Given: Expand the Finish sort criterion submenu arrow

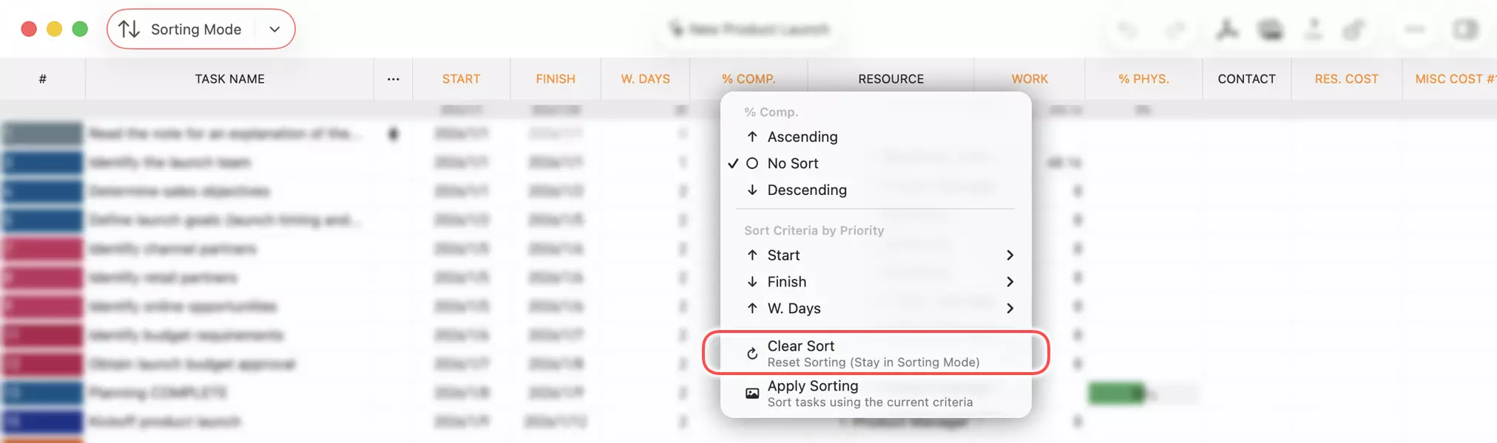Looking at the screenshot, I should coord(1010,282).
